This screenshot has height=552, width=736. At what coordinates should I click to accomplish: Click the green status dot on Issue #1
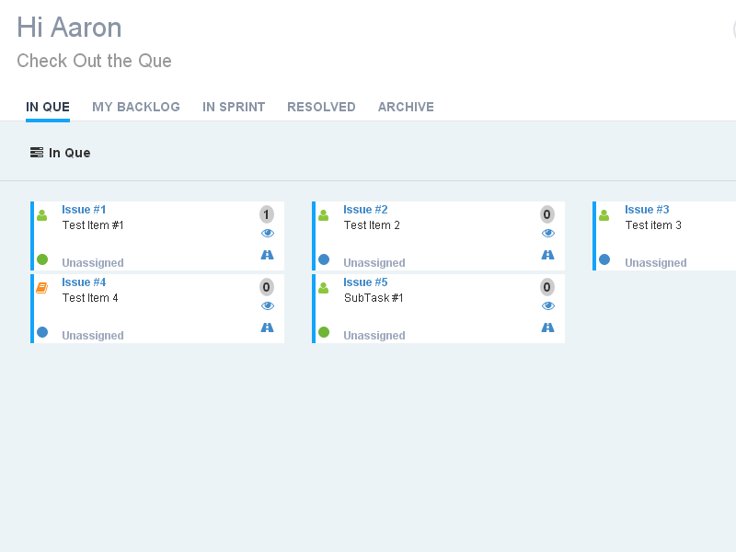(42, 259)
